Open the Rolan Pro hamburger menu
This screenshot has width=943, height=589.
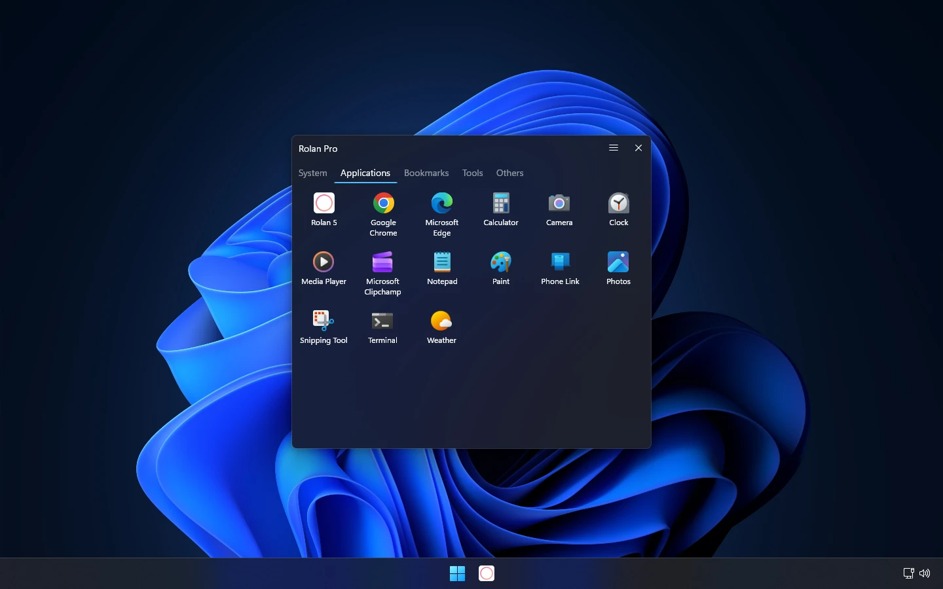614,148
